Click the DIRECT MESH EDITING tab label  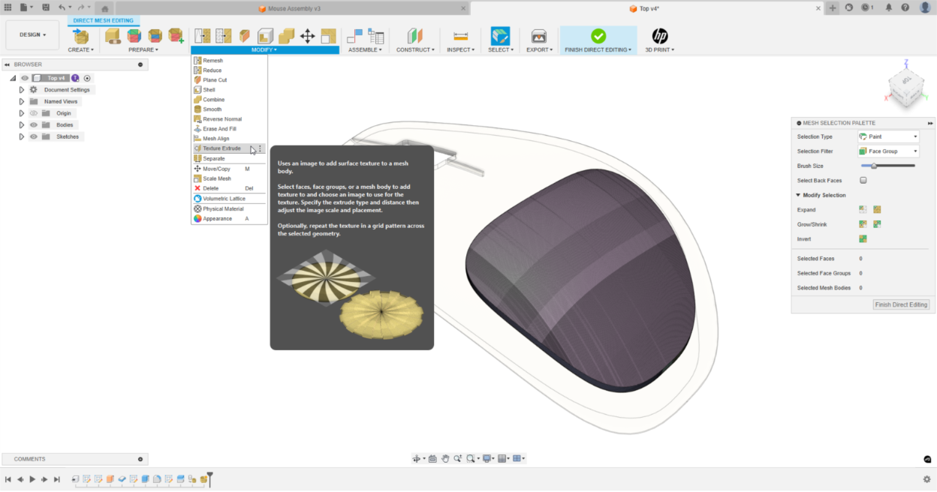pos(104,21)
